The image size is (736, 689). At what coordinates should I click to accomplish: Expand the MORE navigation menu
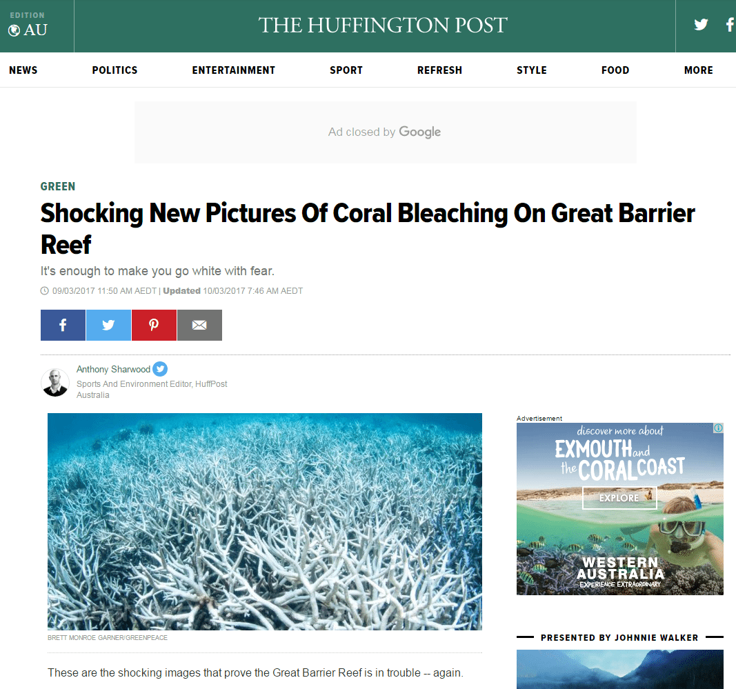click(x=699, y=70)
